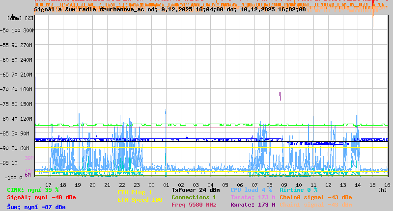The image size is (393, 211).
Task: Click the CINR legend entry
Action: [x=33, y=190]
